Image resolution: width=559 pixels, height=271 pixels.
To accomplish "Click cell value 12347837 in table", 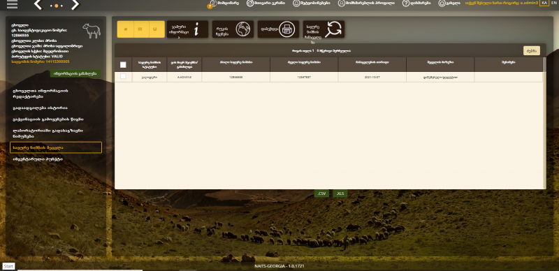I will (x=304, y=77).
